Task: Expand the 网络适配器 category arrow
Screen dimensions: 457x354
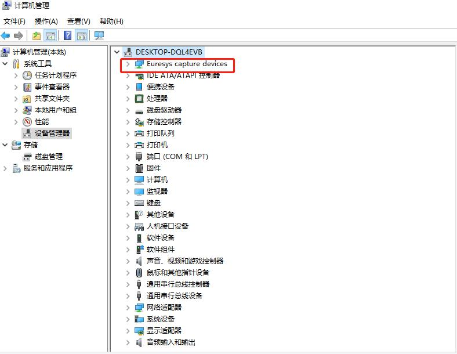Action: [x=128, y=308]
